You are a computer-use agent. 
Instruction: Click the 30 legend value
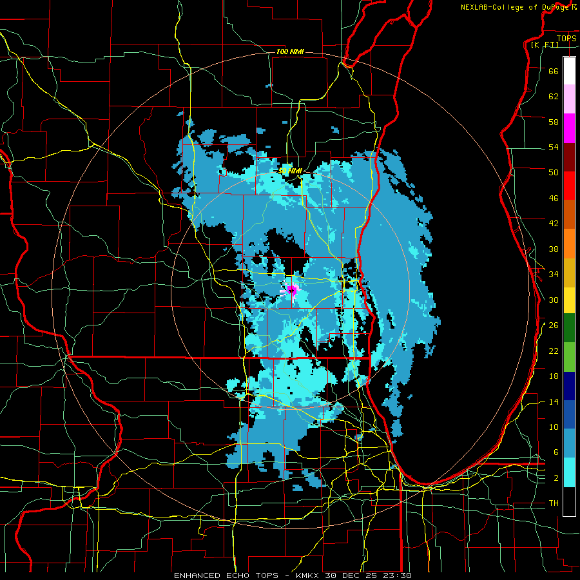point(554,300)
